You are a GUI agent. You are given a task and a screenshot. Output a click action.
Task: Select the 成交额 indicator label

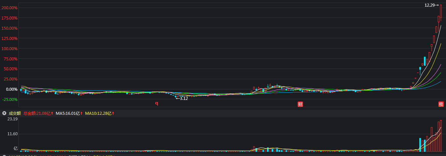point(15,113)
